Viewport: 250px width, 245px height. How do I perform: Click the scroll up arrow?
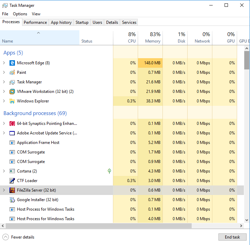(247, 48)
